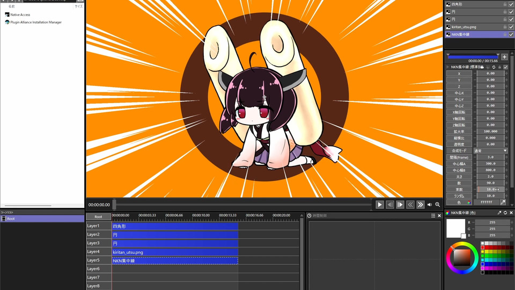Click the eyedropper in NKN集中線 [色] header
The image size is (515, 290).
pyautogui.click(x=499, y=213)
